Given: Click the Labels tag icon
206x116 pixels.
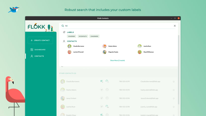Looking at the screenshot, I should (64, 32).
